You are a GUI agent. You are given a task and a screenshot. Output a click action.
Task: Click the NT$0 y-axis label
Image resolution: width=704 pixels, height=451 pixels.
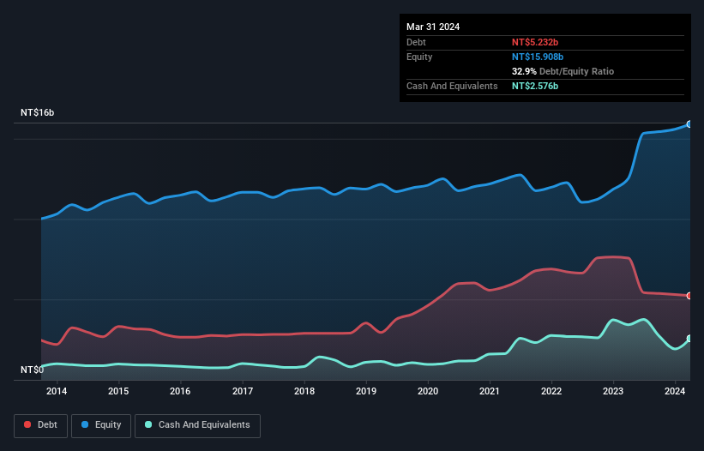(x=33, y=370)
